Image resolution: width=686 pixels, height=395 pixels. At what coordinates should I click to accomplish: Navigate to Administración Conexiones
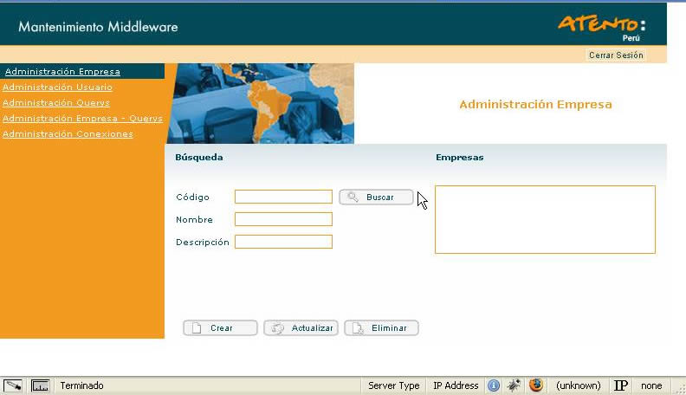point(68,134)
